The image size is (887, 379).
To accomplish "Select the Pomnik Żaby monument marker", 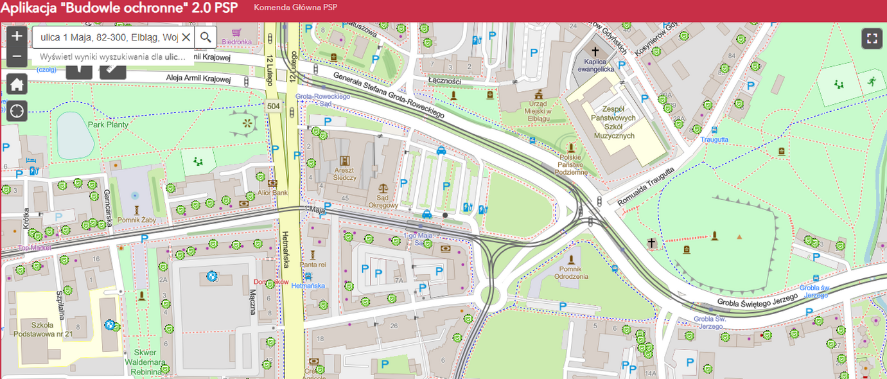I will [x=136, y=209].
